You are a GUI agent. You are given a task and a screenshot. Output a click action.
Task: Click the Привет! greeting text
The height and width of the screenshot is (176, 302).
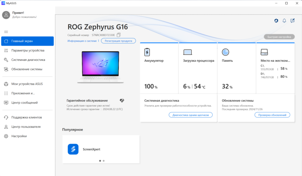coord(18,13)
